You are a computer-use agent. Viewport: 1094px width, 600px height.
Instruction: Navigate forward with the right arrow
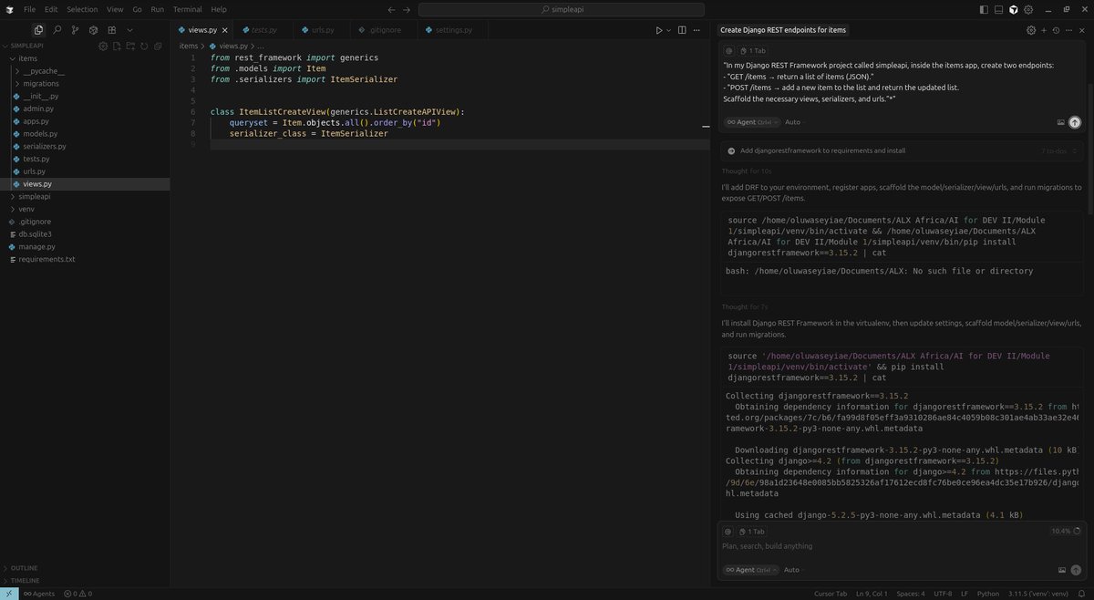407,9
